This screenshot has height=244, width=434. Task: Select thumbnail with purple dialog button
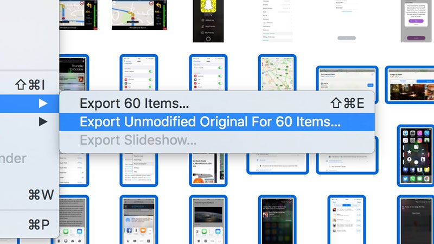pos(416,21)
